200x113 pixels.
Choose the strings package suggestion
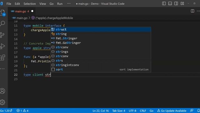point(101,51)
